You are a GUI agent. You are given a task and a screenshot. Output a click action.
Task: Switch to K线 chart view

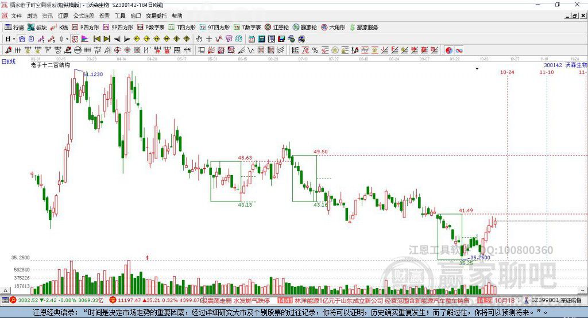coord(59,28)
